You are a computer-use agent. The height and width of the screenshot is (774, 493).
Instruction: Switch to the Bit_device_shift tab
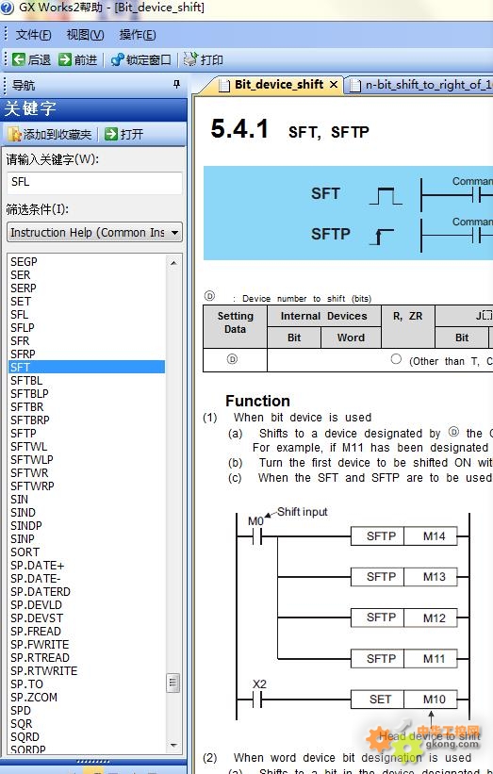point(272,85)
